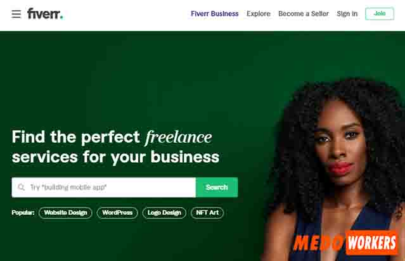Image resolution: width=405 pixels, height=261 pixels.
Task: Click the italic 'freelance' word in heading
Action: click(x=179, y=137)
